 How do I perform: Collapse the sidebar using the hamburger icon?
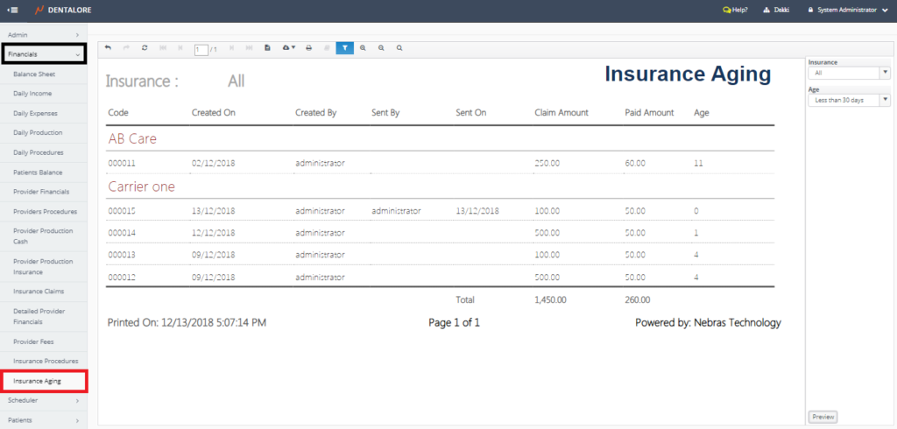[x=13, y=11]
